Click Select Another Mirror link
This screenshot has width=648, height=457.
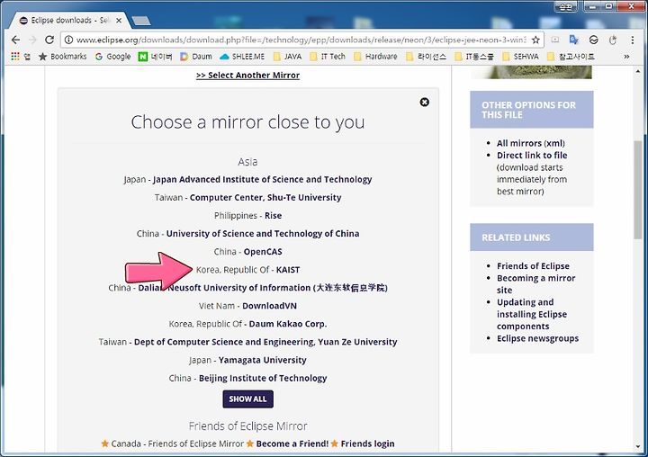248,76
